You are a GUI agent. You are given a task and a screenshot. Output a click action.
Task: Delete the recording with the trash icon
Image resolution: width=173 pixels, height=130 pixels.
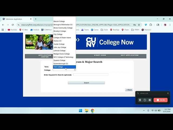(140, 100)
